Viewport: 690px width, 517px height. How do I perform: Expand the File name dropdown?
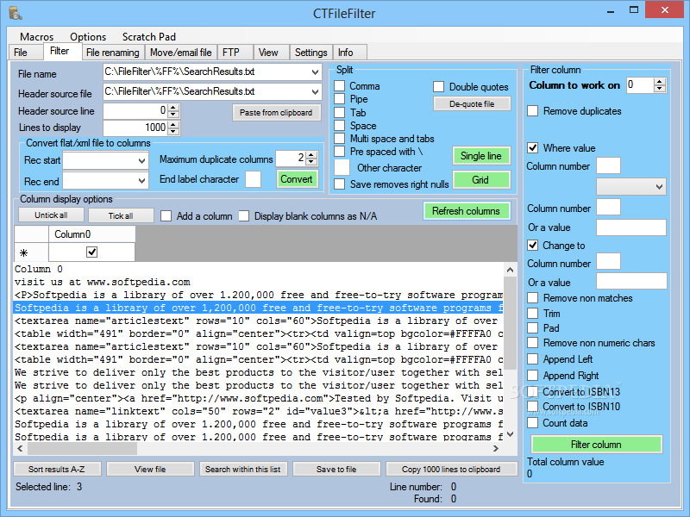tap(315, 72)
